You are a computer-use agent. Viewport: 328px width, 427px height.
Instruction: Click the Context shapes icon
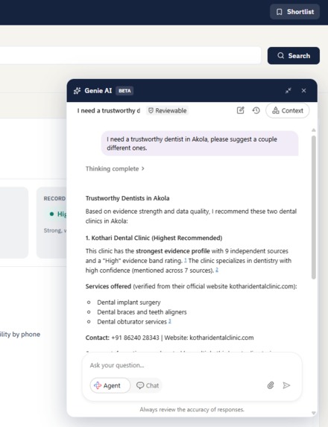point(275,110)
